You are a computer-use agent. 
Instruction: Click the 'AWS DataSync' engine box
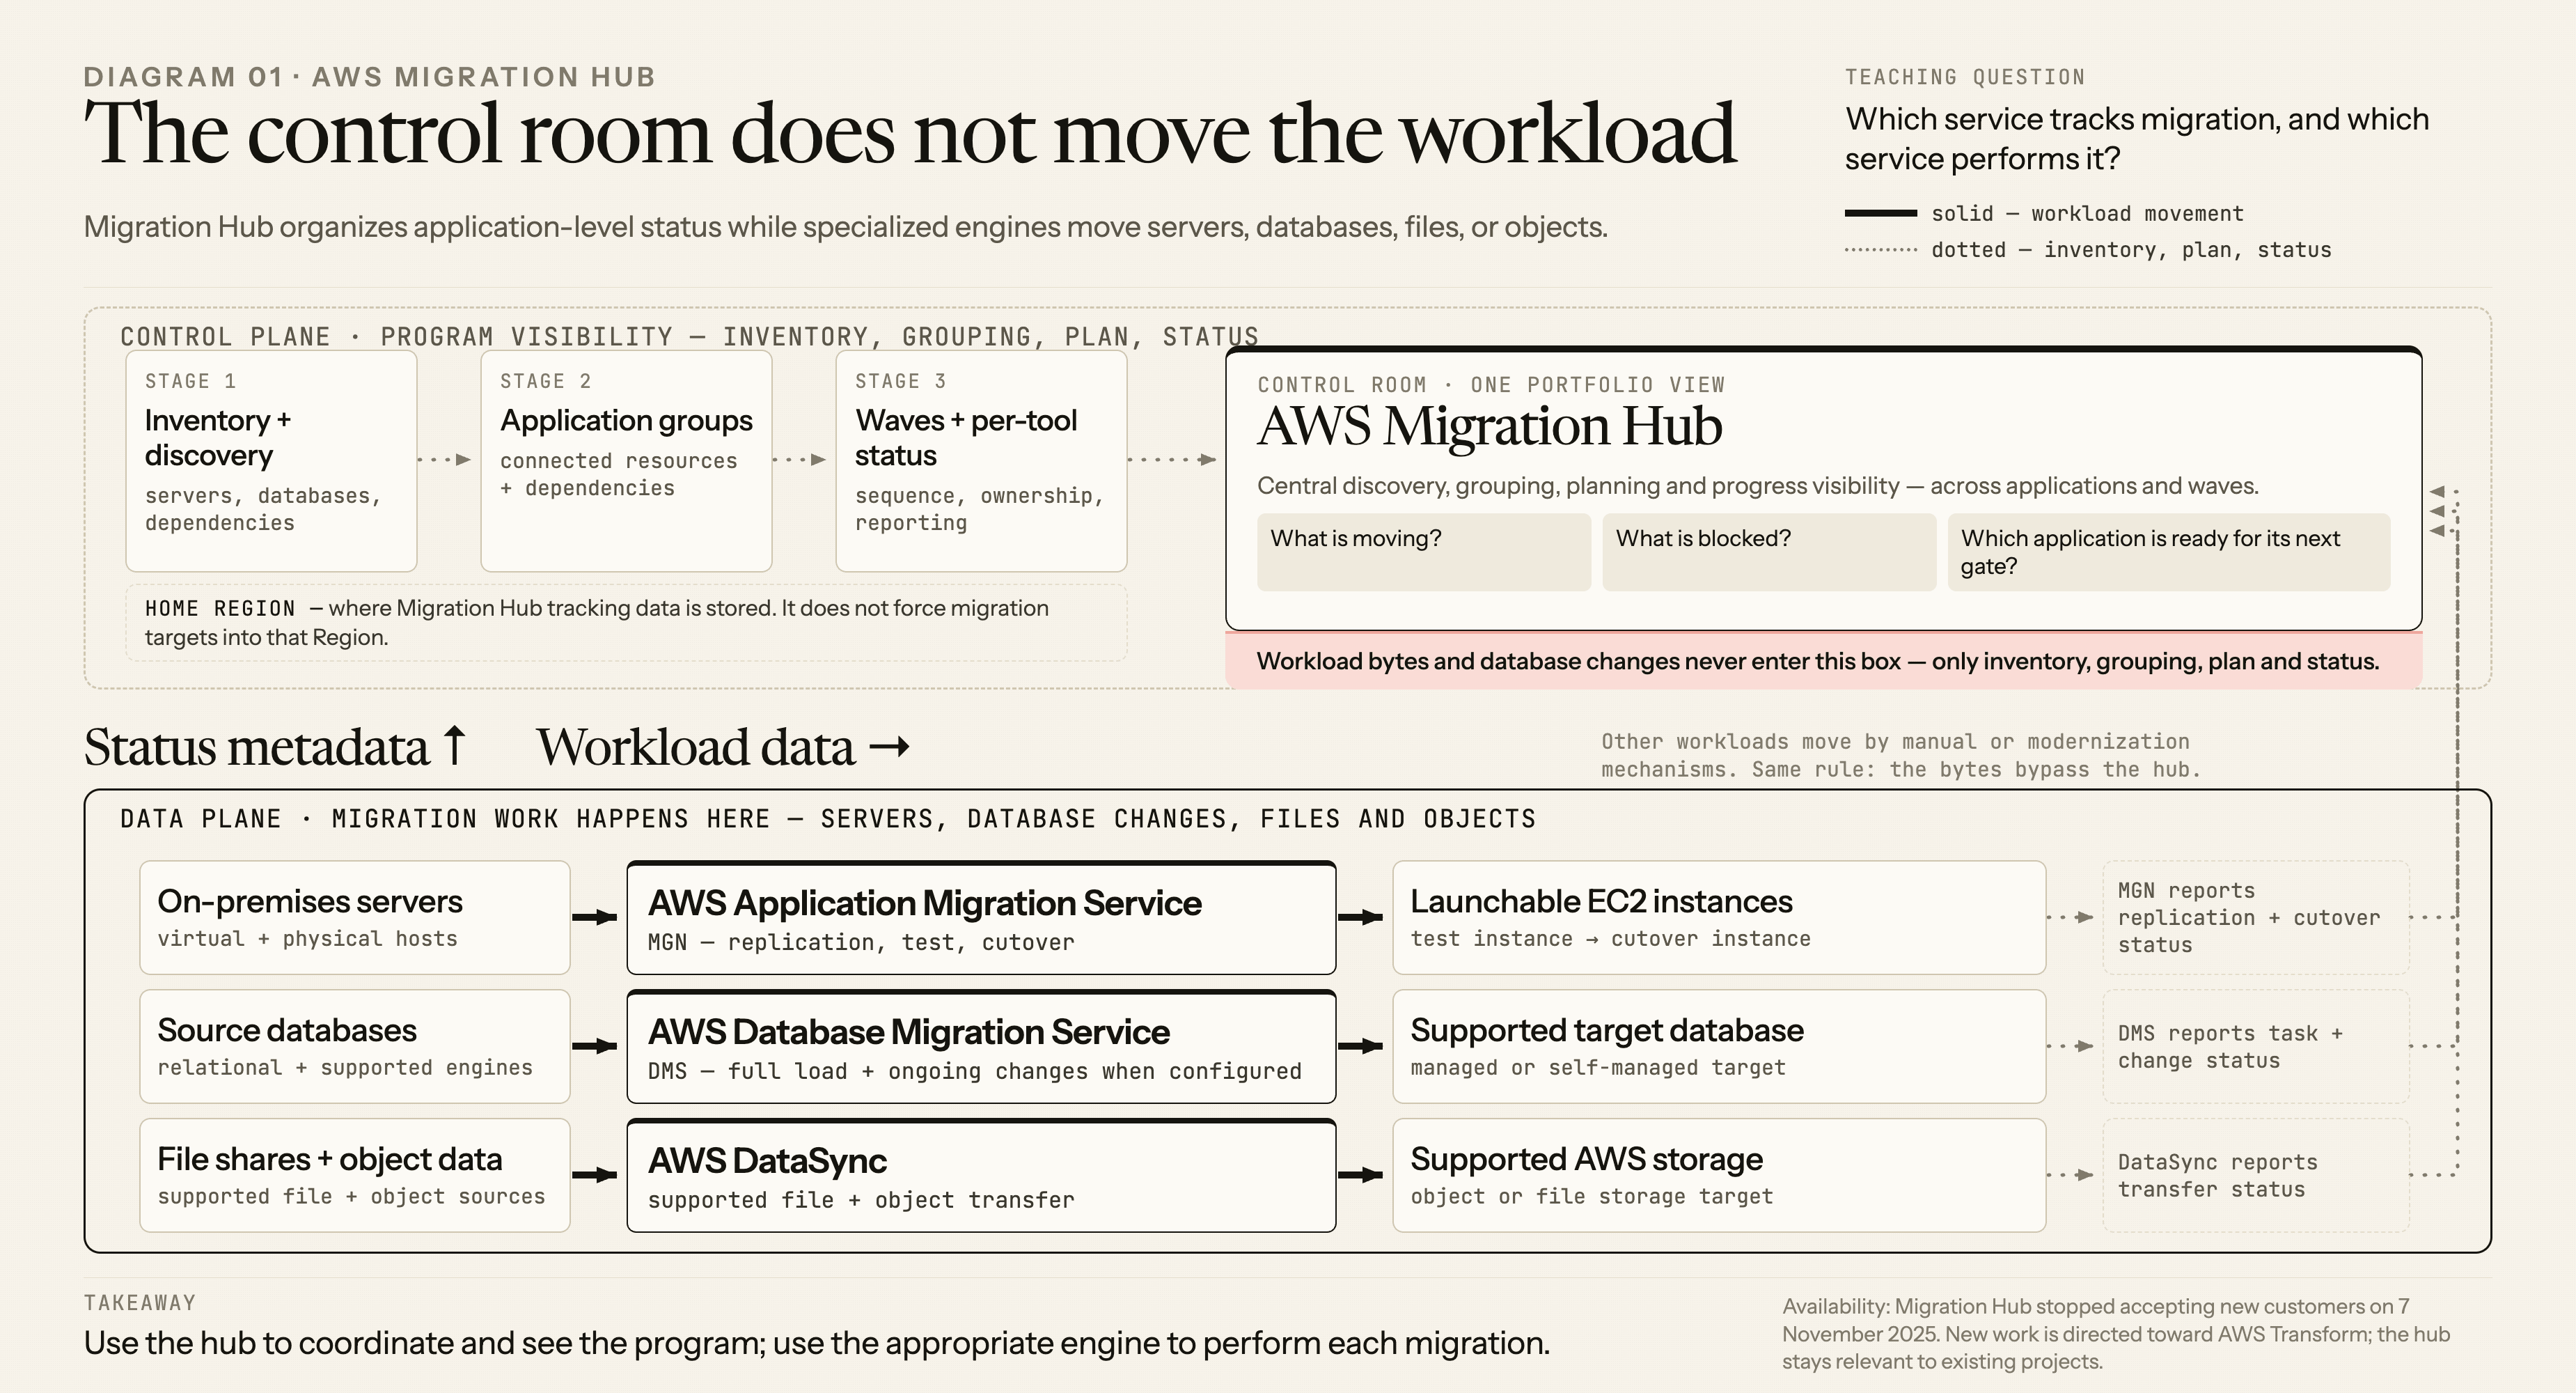[x=981, y=1175]
